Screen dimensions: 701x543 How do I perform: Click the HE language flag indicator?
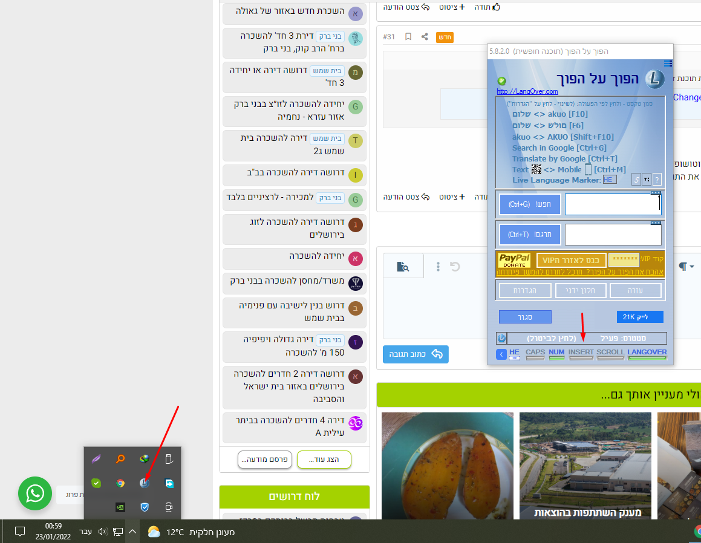coord(515,354)
